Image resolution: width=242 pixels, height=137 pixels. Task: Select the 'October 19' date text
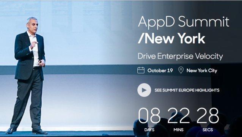point(160,71)
